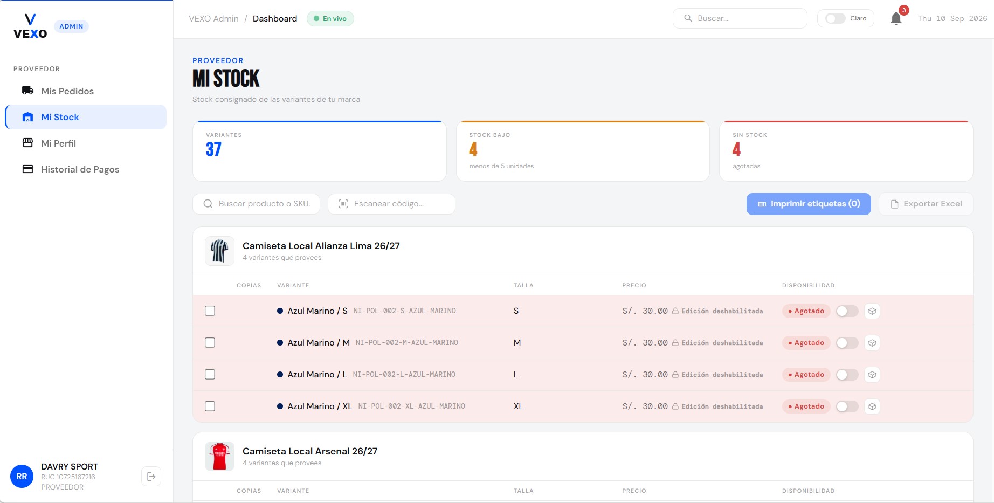Screen dimensions: 994x503
Task: Click the box icon for Azul Marino / S
Action: click(x=872, y=311)
